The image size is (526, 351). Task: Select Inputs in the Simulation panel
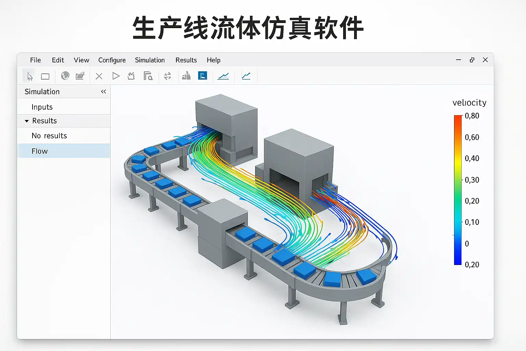point(64,107)
